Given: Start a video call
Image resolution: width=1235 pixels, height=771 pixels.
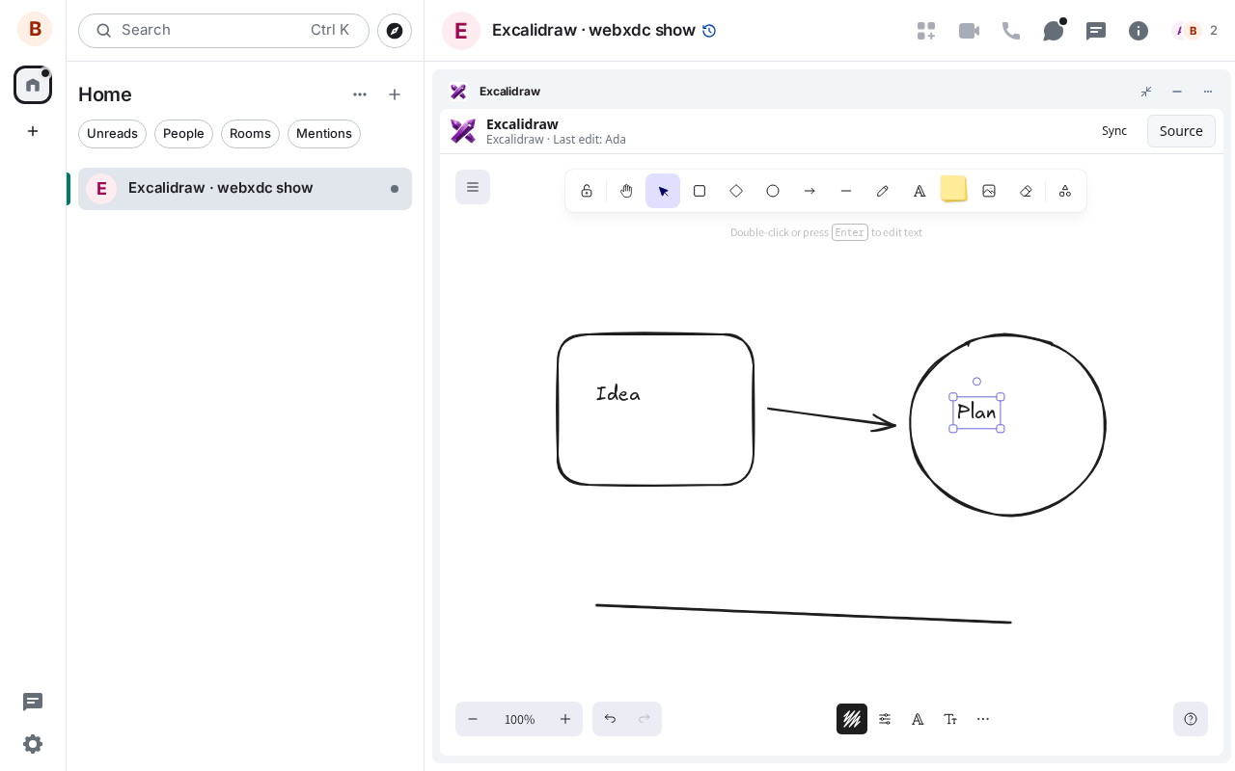Looking at the screenshot, I should [x=969, y=31].
